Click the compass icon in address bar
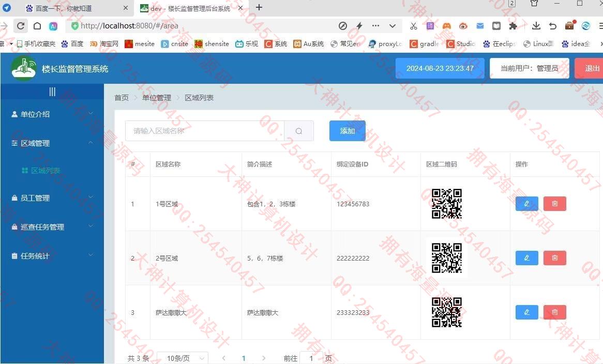Screen dimensions: 603x364 coord(343,26)
